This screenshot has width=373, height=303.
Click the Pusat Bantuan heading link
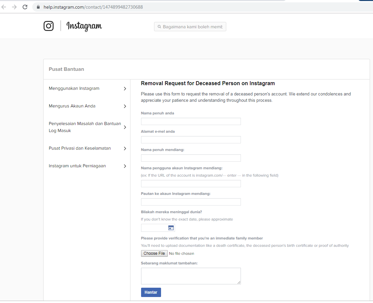tap(66, 69)
